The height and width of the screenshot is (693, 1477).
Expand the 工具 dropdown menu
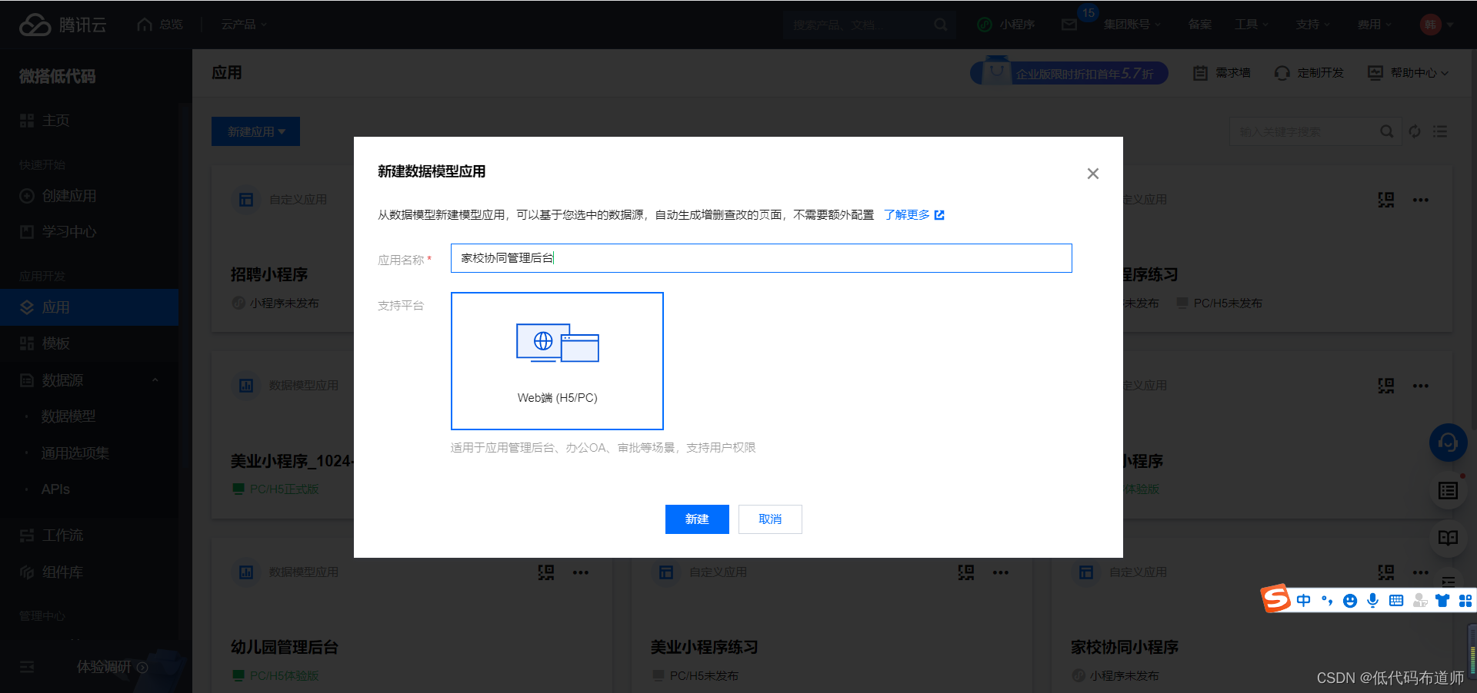click(x=1252, y=25)
